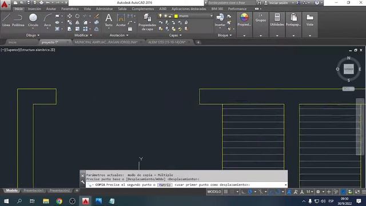Open command line customization wrench
This screenshot has width=366, height=206.
pos(82,182)
